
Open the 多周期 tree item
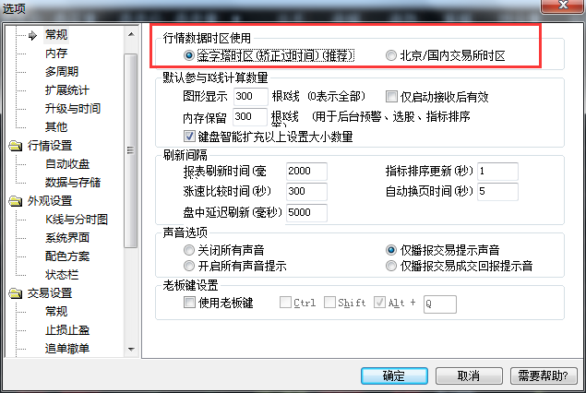click(x=62, y=71)
